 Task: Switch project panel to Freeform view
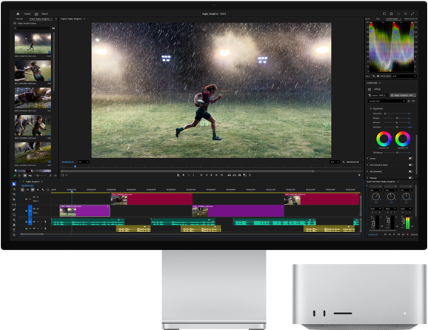[30, 176]
